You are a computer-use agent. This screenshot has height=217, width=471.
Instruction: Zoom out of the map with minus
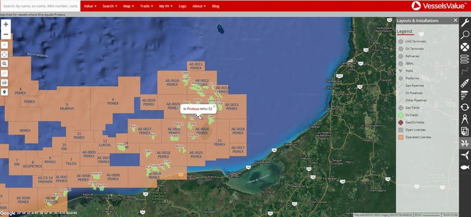point(6,34)
